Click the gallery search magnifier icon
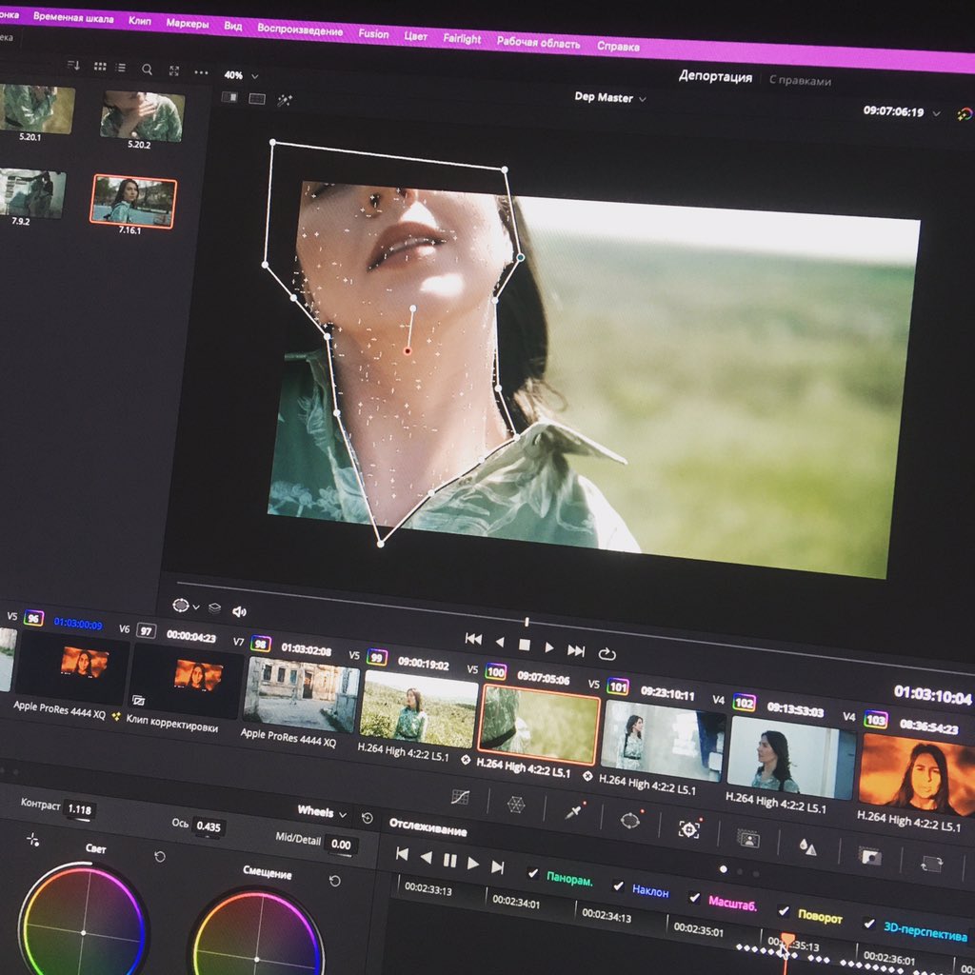 point(147,69)
